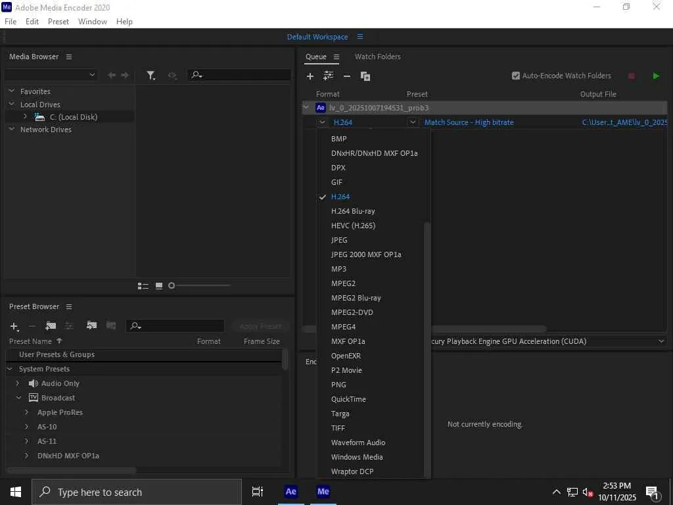The image size is (673, 505).
Task: Choose Waveform Audio format option
Action: click(358, 443)
